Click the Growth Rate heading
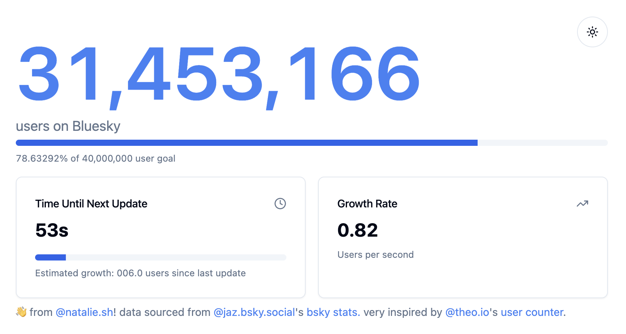The width and height of the screenshot is (626, 334). 367,204
